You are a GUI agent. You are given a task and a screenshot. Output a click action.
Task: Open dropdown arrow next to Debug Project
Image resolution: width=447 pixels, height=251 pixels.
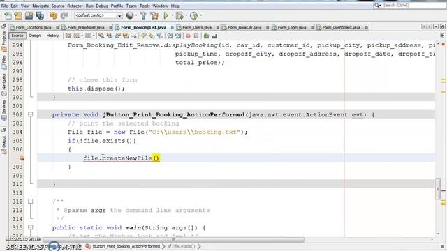186,15
